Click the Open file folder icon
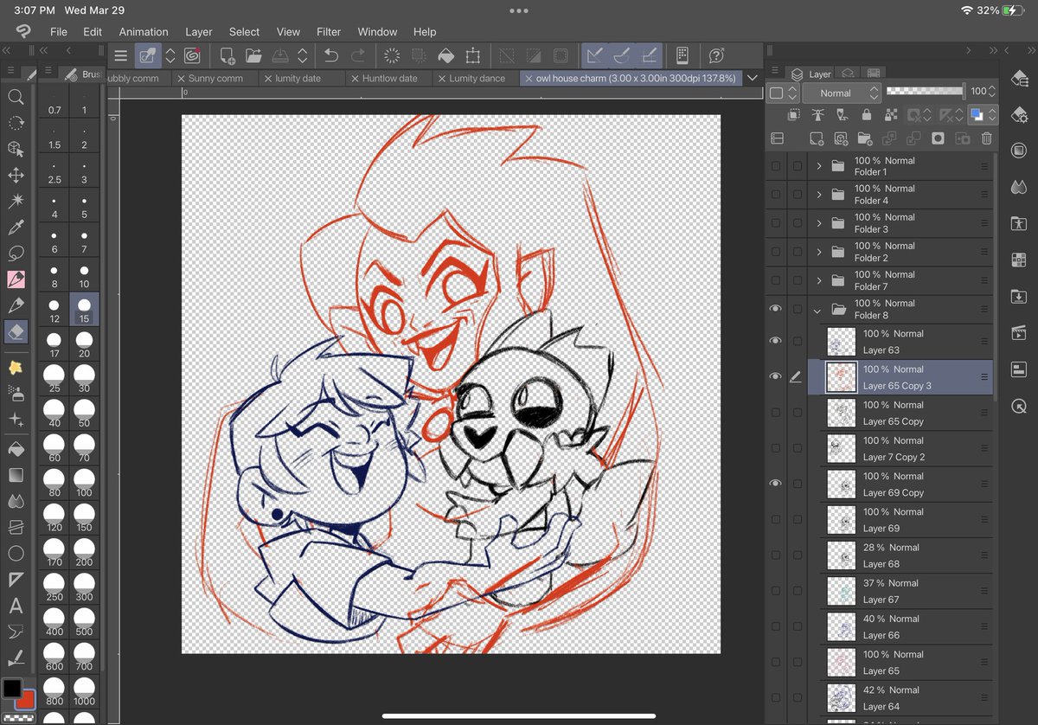 [x=253, y=55]
